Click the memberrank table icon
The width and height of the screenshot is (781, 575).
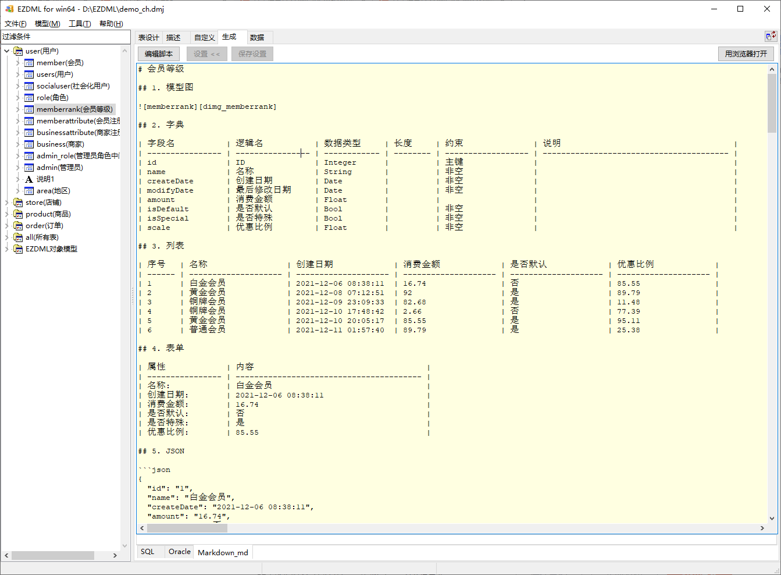coord(29,109)
